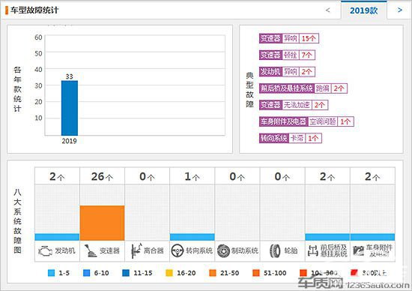The width and height of the screenshot is (412, 291).
Task: Click the 车型故障统计 heading
Action: click(x=34, y=10)
